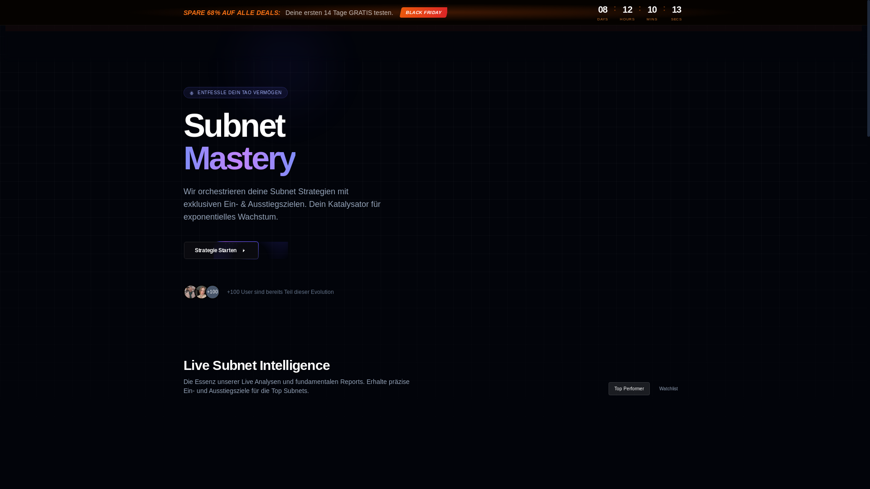This screenshot has width=870, height=489.
Task: Click the Live Subnet Intelligence heading
Action: (x=256, y=365)
